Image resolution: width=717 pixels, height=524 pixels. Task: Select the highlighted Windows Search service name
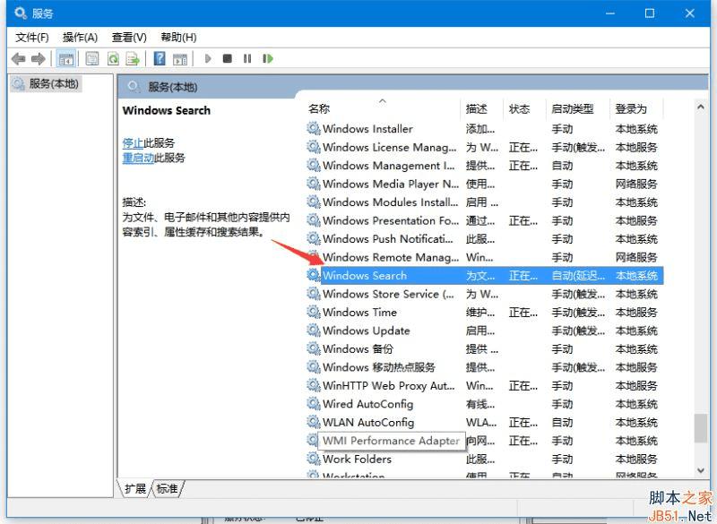click(365, 276)
